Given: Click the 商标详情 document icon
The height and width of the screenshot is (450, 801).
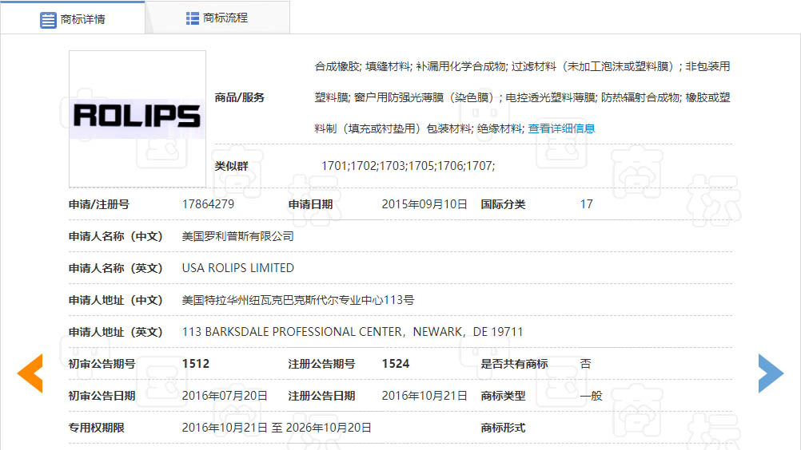Looking at the screenshot, I should point(48,19).
